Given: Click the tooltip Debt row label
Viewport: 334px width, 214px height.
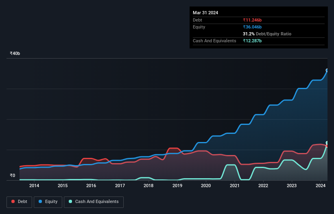Looking at the screenshot, I should [197, 20].
